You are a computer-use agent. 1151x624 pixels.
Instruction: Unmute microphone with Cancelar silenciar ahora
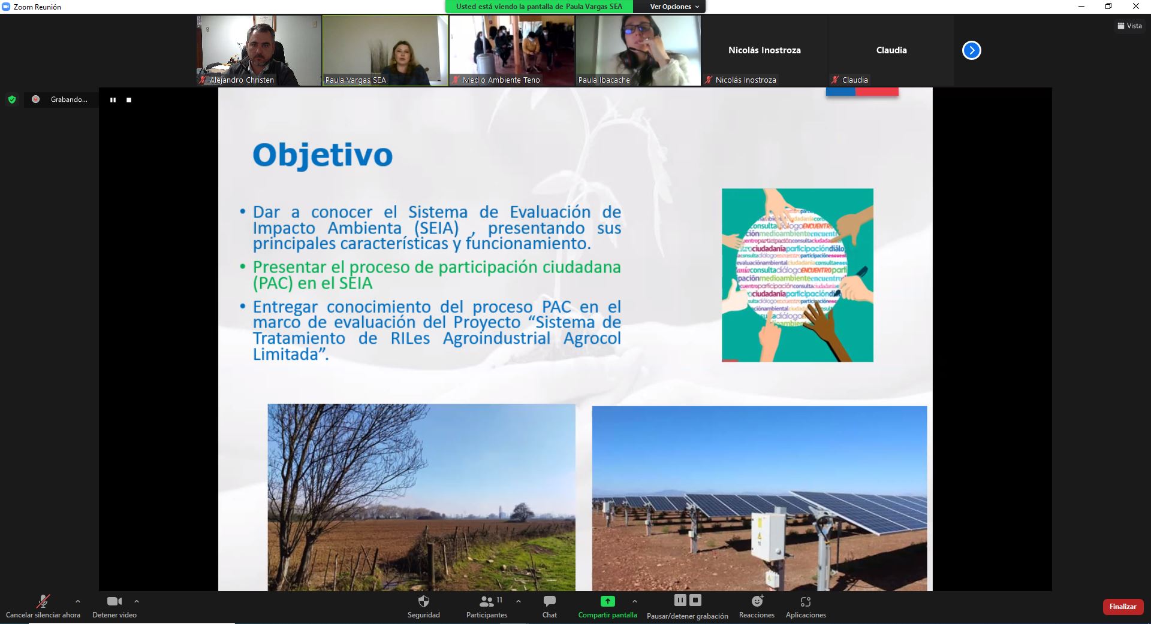pyautogui.click(x=43, y=602)
